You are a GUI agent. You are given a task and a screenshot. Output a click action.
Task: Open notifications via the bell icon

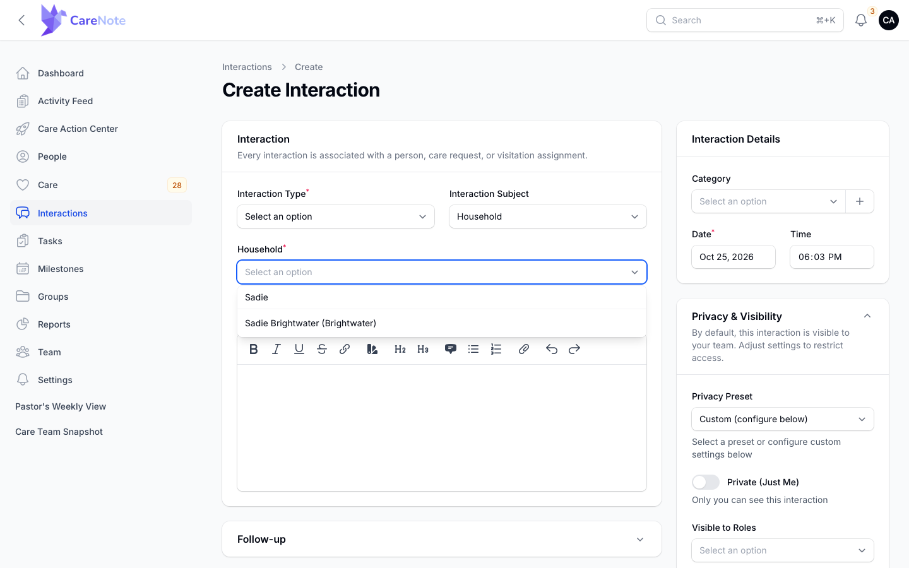point(861,20)
